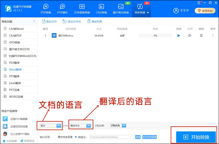The height and width of the screenshot is (144, 219).
Task: Open 在线客服 online support
Action: coord(10,141)
